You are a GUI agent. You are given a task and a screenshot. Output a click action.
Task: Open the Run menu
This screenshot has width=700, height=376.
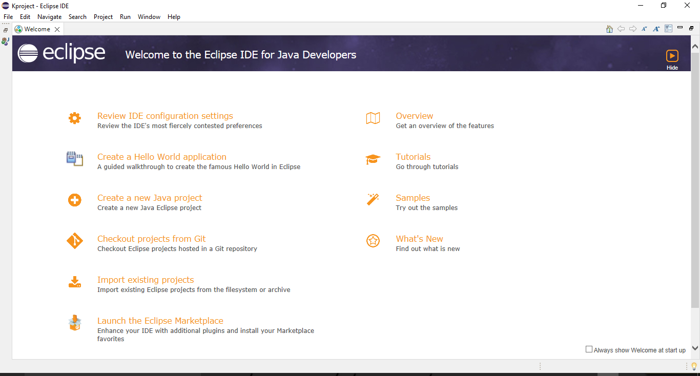(x=125, y=17)
